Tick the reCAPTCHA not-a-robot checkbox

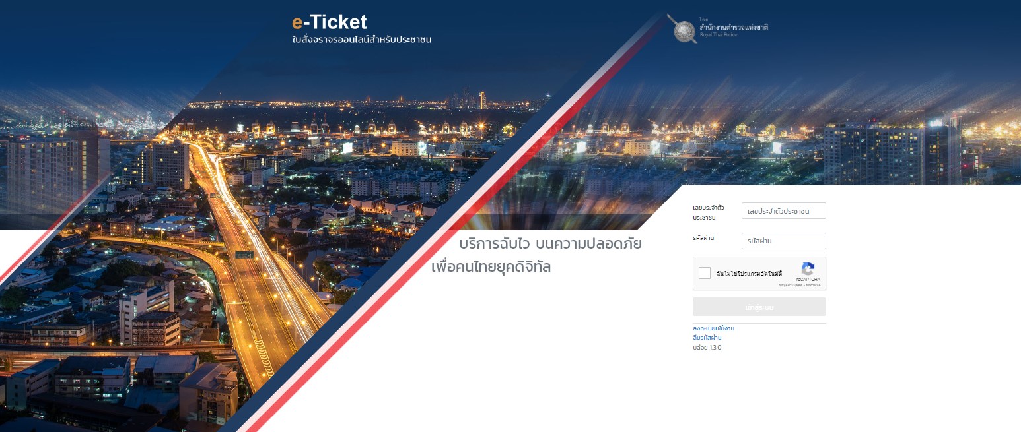click(x=705, y=273)
